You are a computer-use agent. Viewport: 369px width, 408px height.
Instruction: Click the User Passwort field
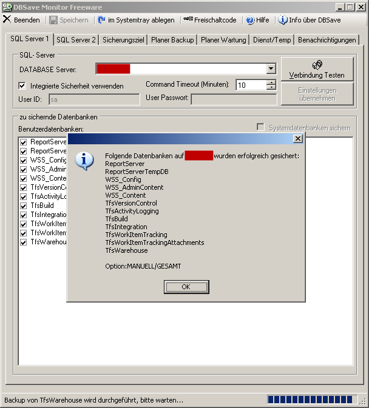click(x=234, y=99)
